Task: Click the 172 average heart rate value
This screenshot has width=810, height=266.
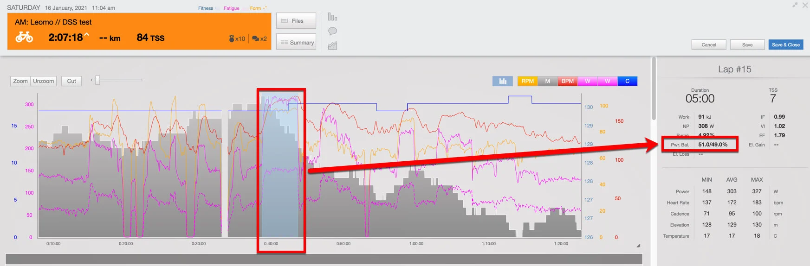Action: (732, 203)
